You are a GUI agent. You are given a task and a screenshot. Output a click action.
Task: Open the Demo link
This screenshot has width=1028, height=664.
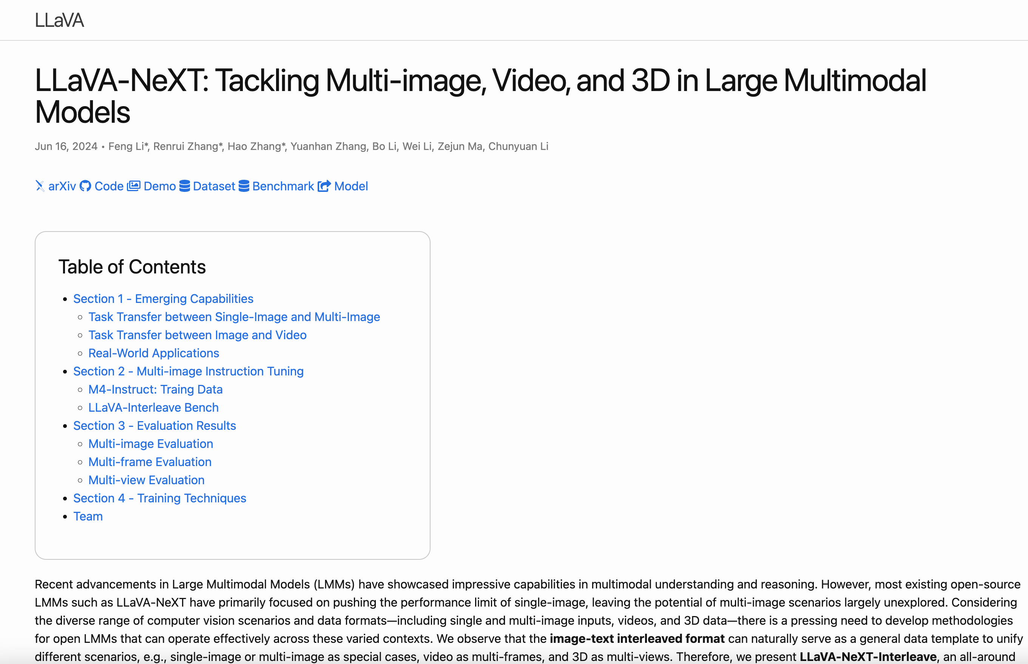click(159, 186)
